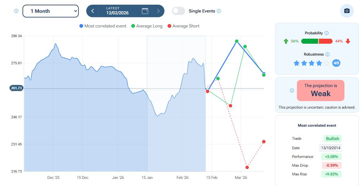Click the camera screenshot icon

pos(347,11)
